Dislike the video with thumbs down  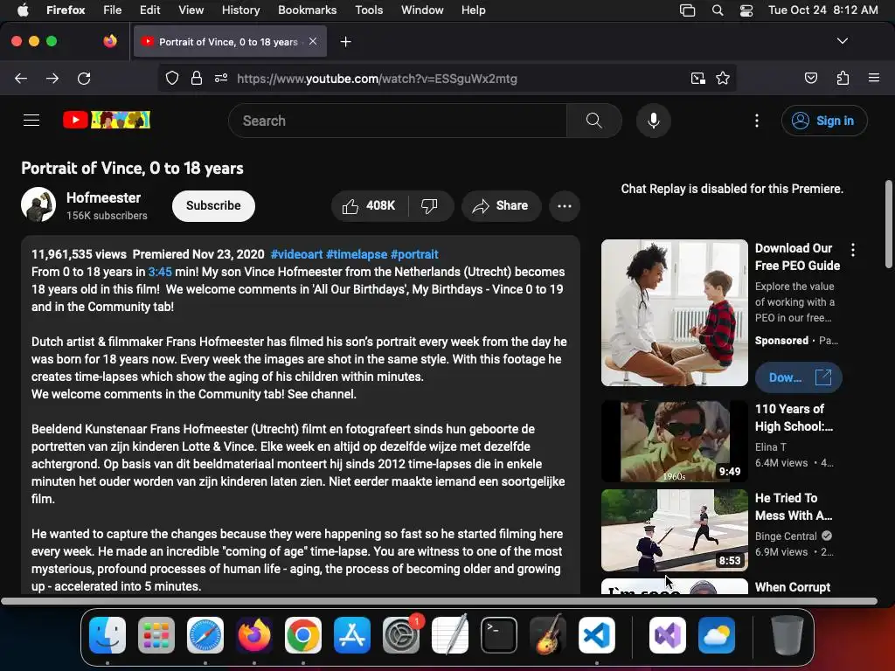tap(430, 205)
